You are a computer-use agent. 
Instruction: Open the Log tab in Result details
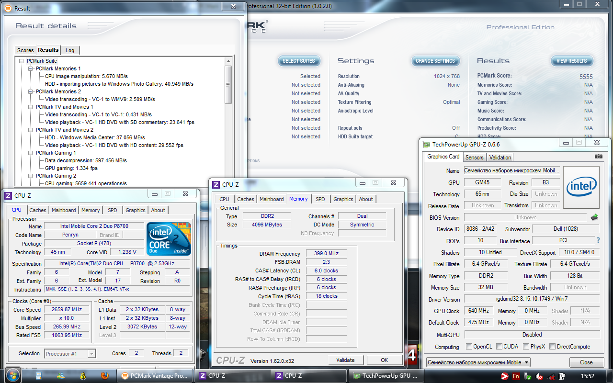tap(70, 50)
